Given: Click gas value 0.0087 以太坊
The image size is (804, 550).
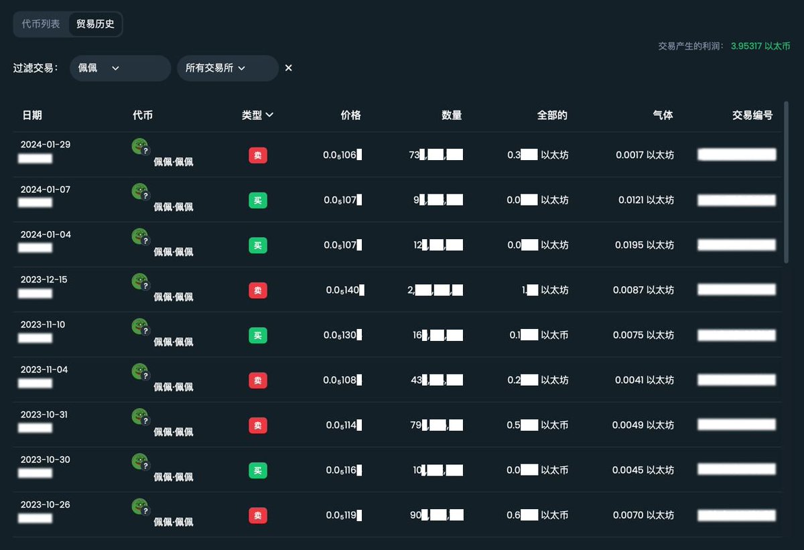Looking at the screenshot, I should coord(643,289).
